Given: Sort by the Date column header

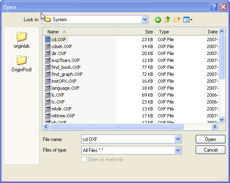Looking at the screenshot, I should [x=211, y=32].
